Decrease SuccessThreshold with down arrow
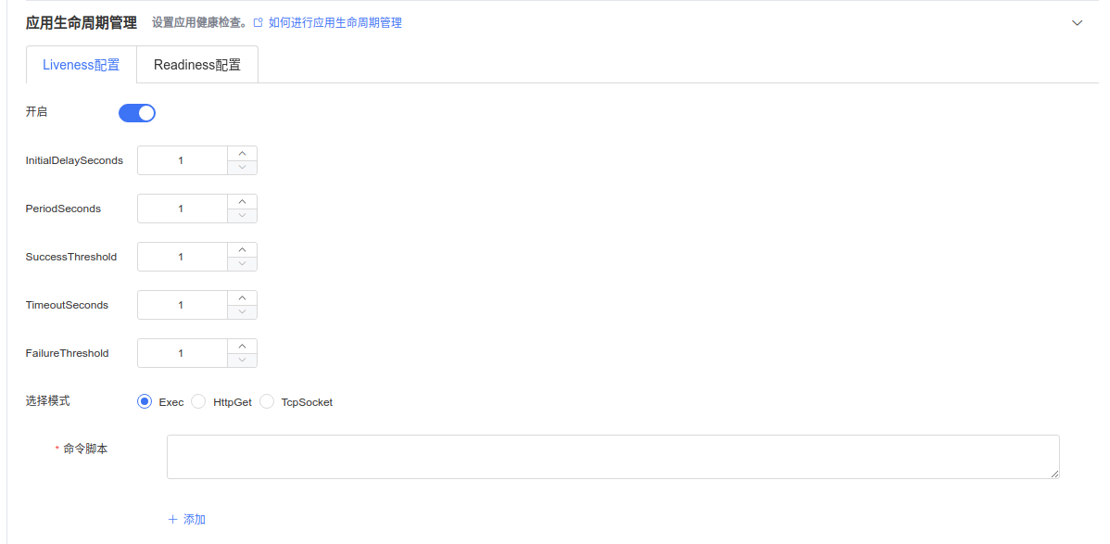The width and height of the screenshot is (1110, 544). [x=242, y=263]
